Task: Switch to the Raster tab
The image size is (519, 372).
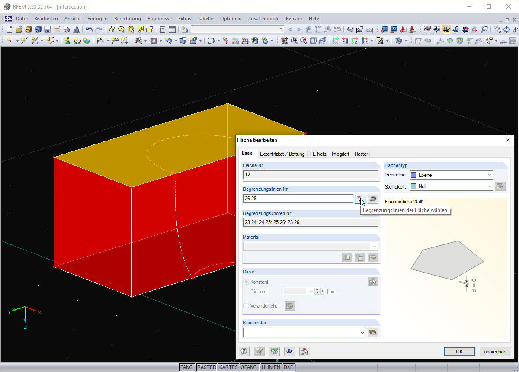Action: 361,154
